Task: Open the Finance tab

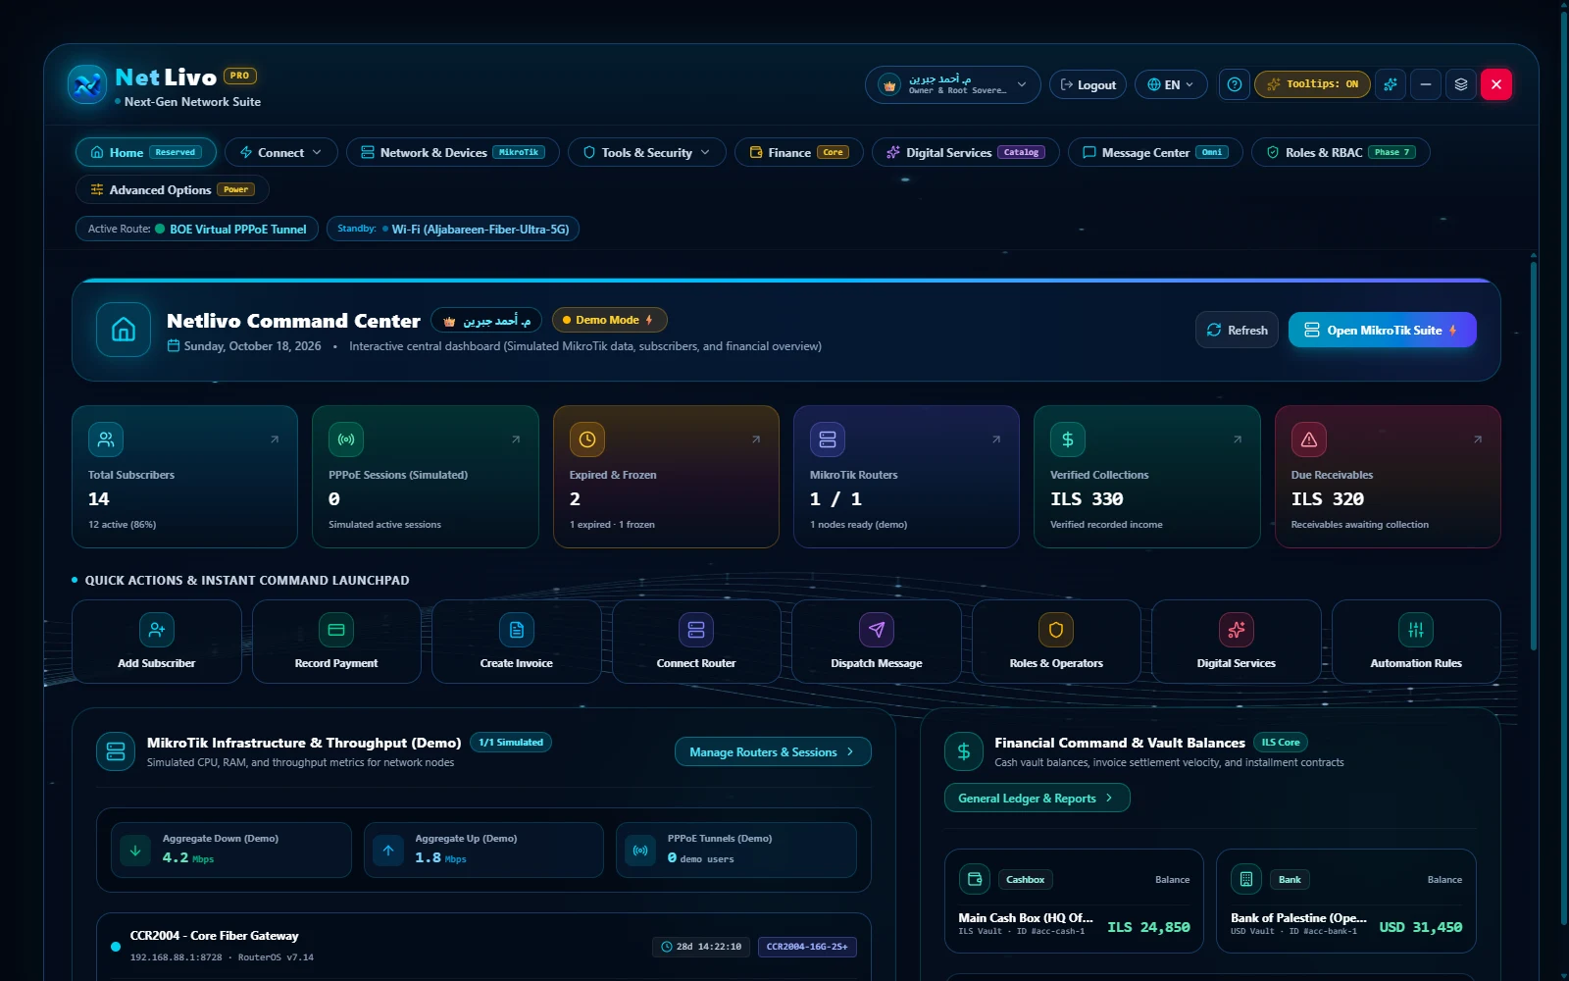Action: click(799, 152)
